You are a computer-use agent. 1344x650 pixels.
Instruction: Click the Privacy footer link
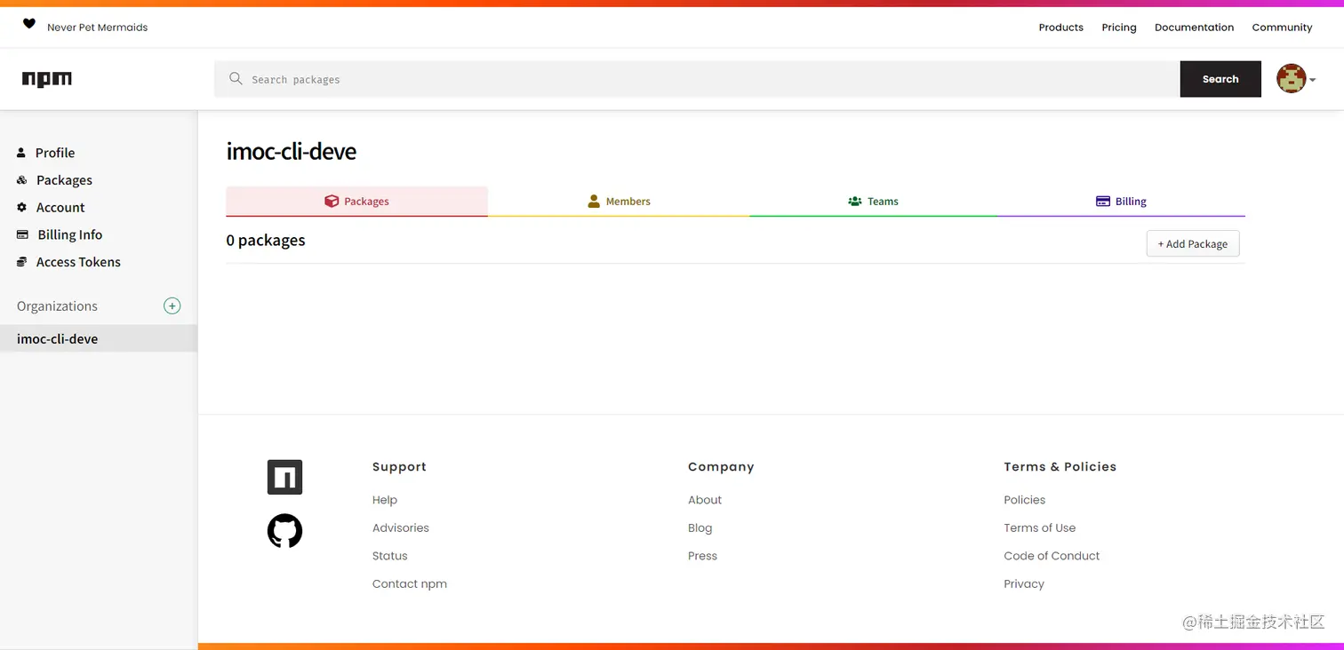[x=1024, y=583]
